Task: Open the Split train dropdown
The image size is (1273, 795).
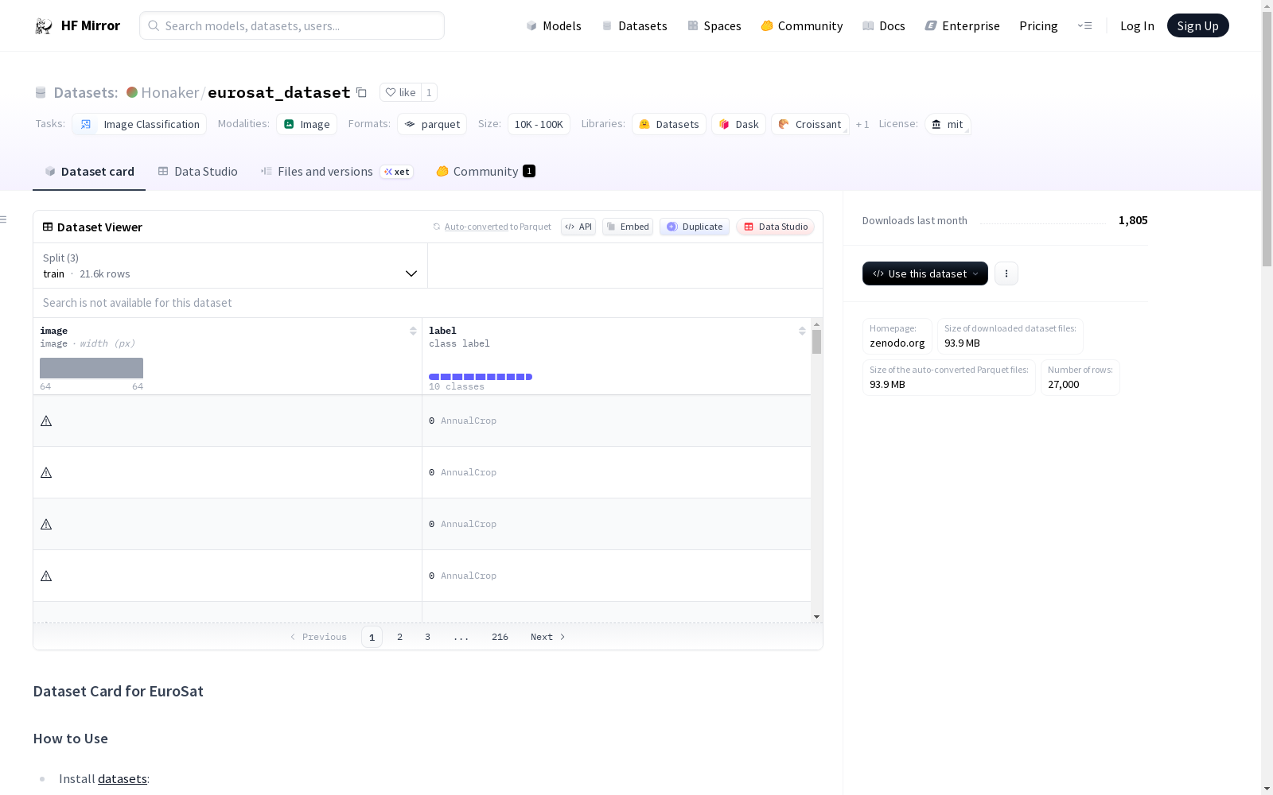Action: coord(231,266)
